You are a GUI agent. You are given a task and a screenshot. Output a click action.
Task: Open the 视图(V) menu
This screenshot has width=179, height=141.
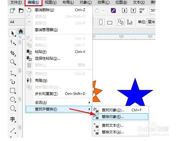click(51, 2)
